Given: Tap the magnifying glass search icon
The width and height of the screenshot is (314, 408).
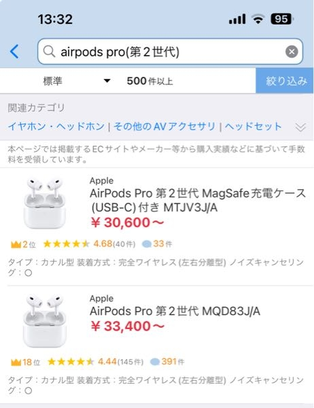Looking at the screenshot, I should 49,52.
